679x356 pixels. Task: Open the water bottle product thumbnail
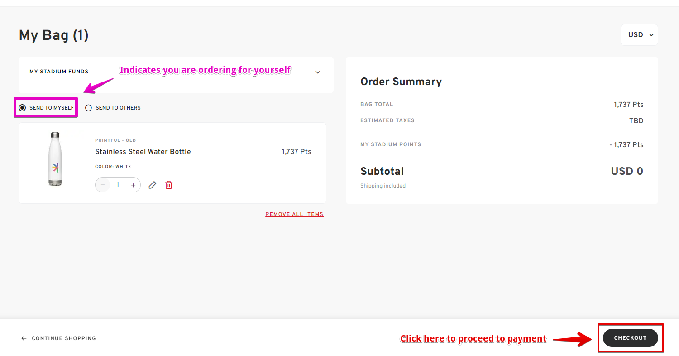55,159
